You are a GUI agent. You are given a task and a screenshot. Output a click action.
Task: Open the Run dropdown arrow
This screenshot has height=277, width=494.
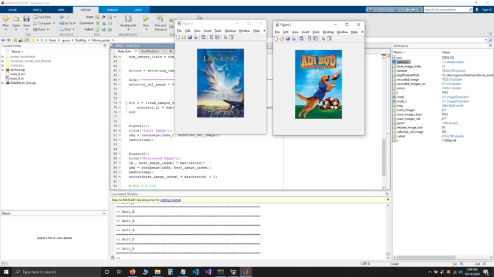click(x=146, y=29)
